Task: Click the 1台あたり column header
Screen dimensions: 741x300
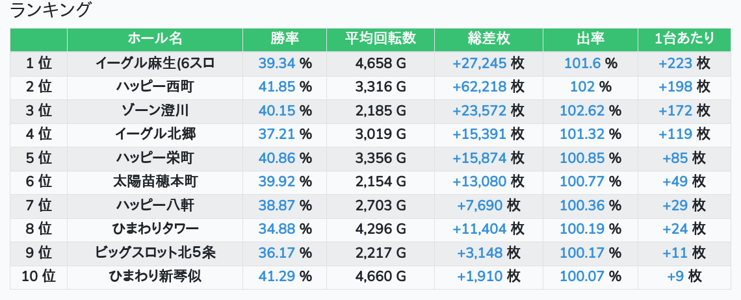Action: (x=684, y=39)
